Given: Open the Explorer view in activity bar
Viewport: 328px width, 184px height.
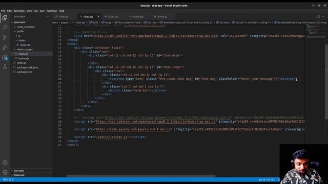Looking at the screenshot, I should coord(5,18).
